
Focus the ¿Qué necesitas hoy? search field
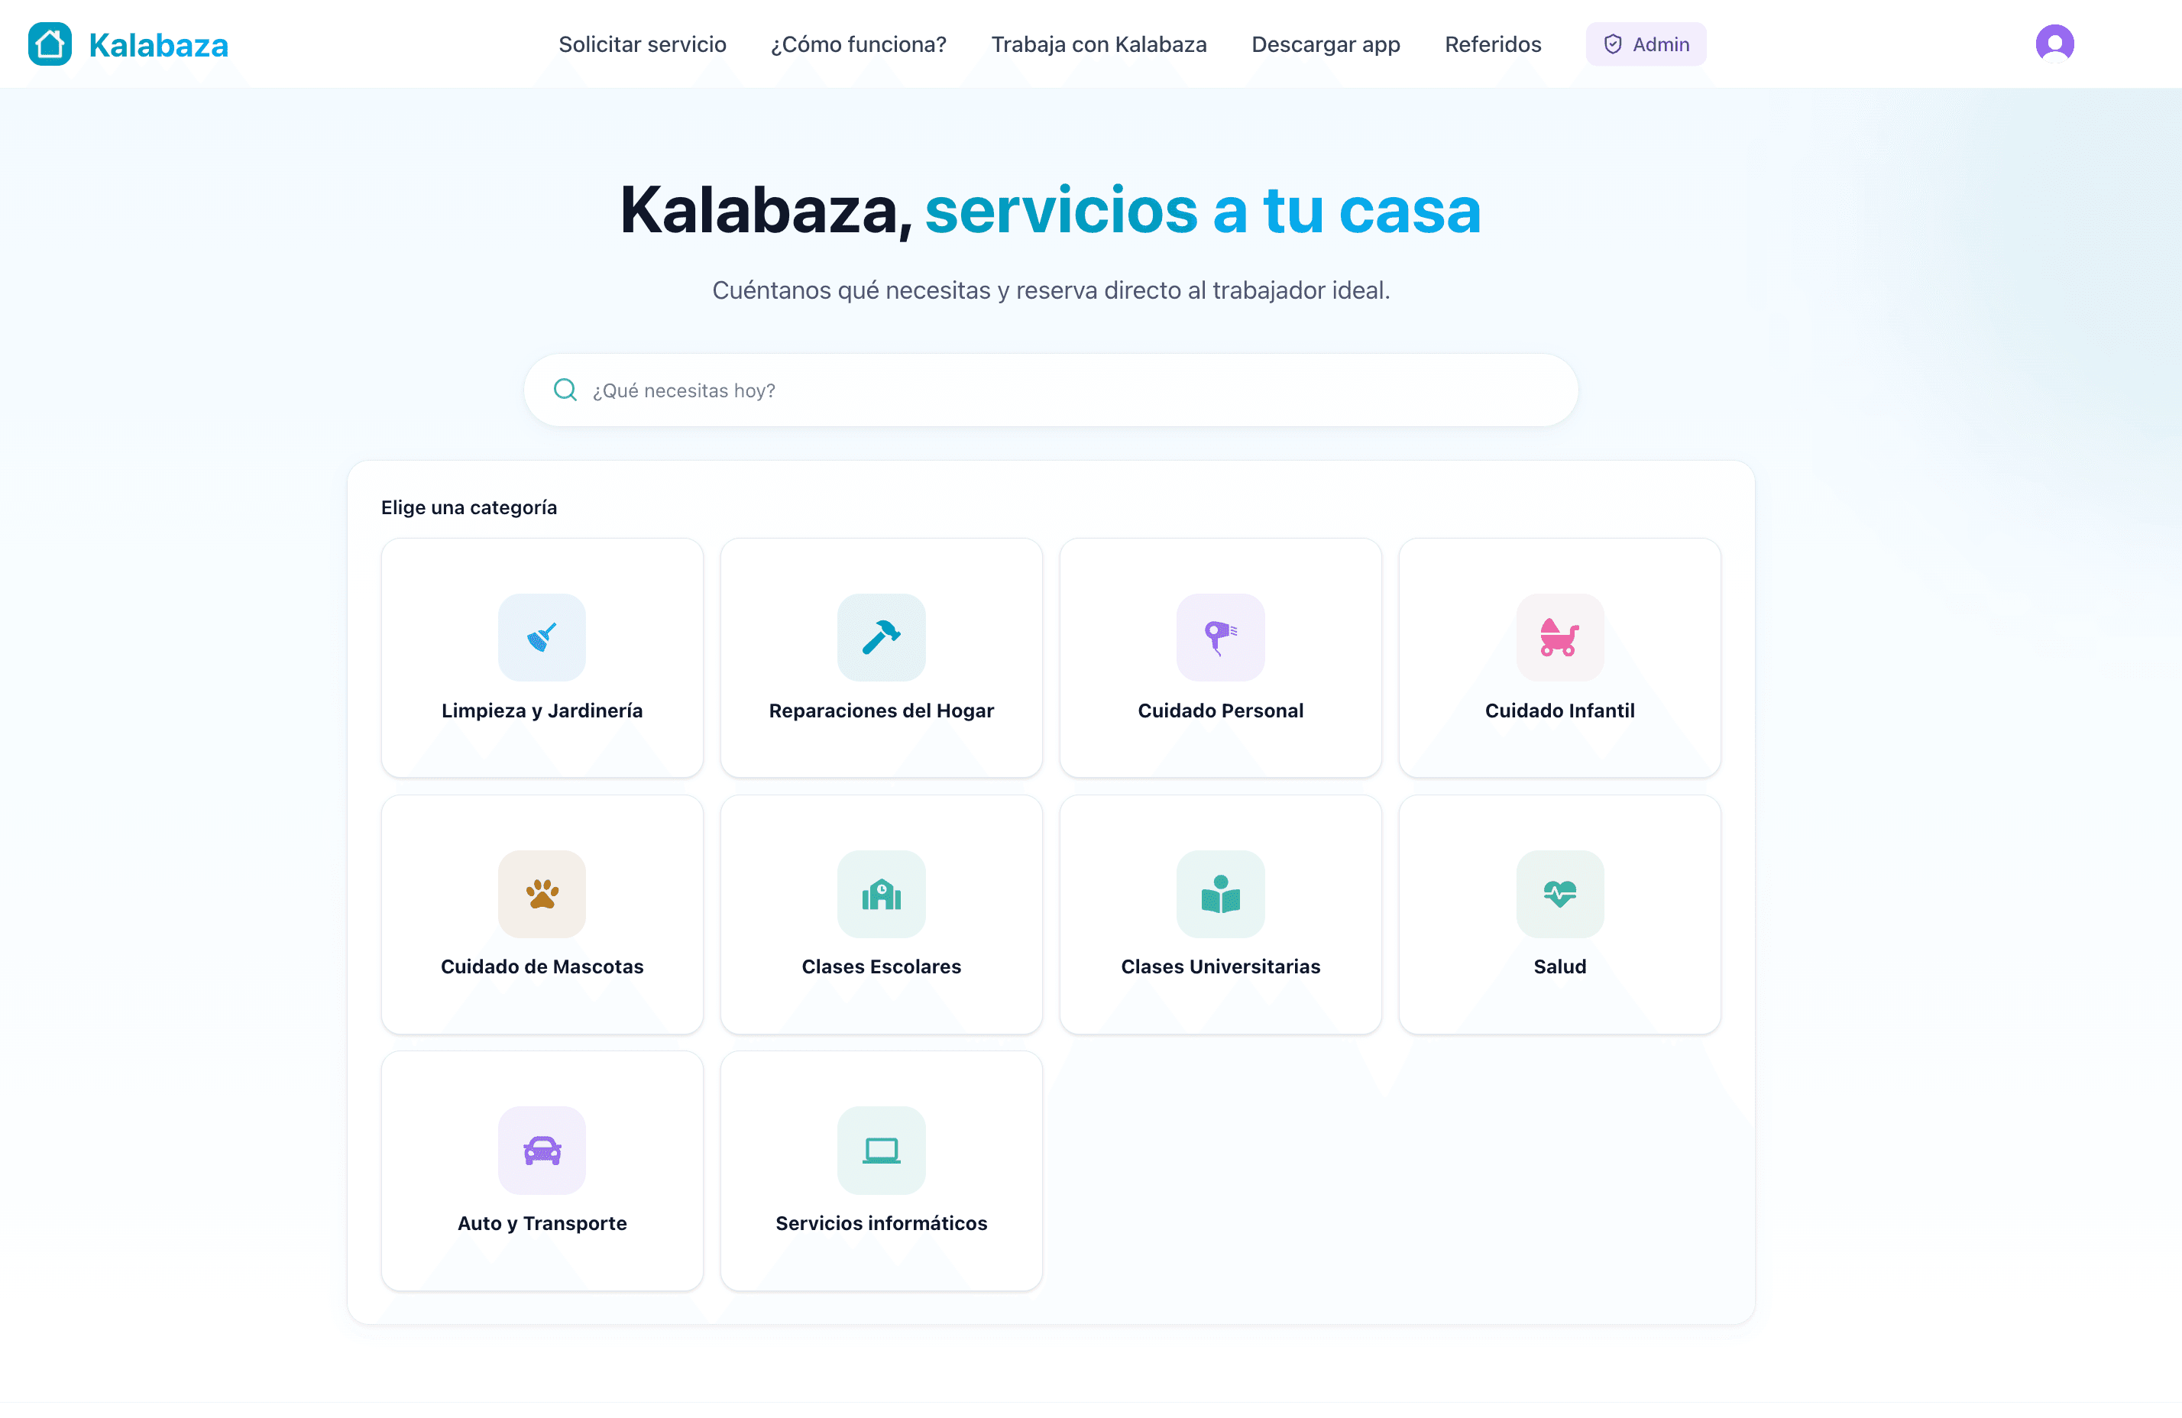pos(1051,390)
